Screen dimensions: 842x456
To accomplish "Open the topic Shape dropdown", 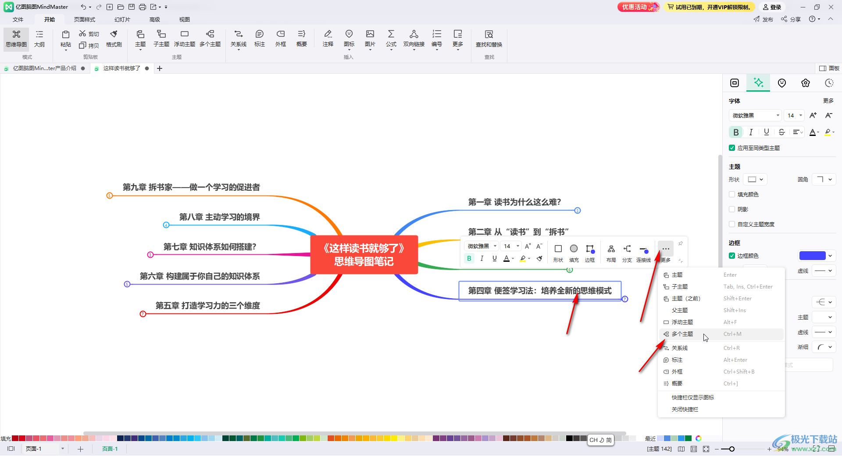I will 755,179.
